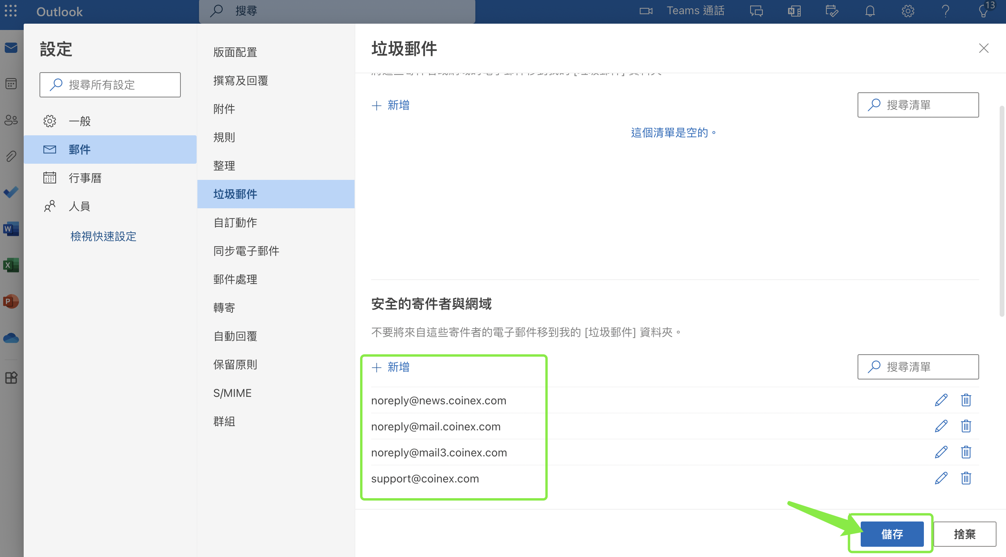Open the Files paperclip icon in left rail
The image size is (1006, 557).
11,156
